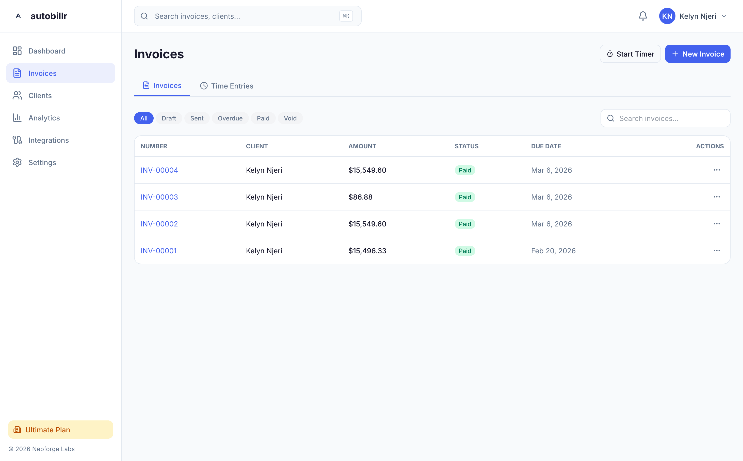
Task: Click the New Invoice button
Action: pyautogui.click(x=697, y=54)
